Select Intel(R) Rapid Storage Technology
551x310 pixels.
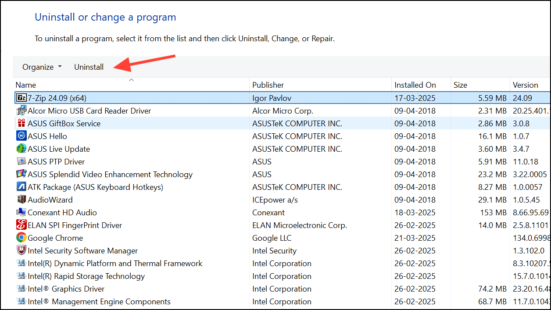point(282,276)
